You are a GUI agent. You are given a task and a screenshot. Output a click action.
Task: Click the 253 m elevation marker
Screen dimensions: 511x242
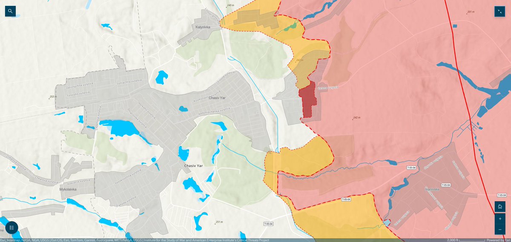52,97
